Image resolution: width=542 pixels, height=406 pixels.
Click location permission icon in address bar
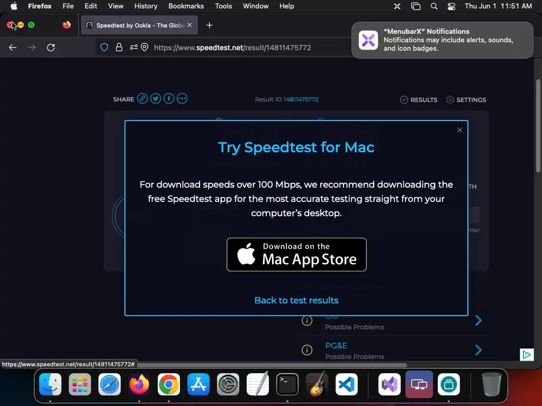coord(144,47)
